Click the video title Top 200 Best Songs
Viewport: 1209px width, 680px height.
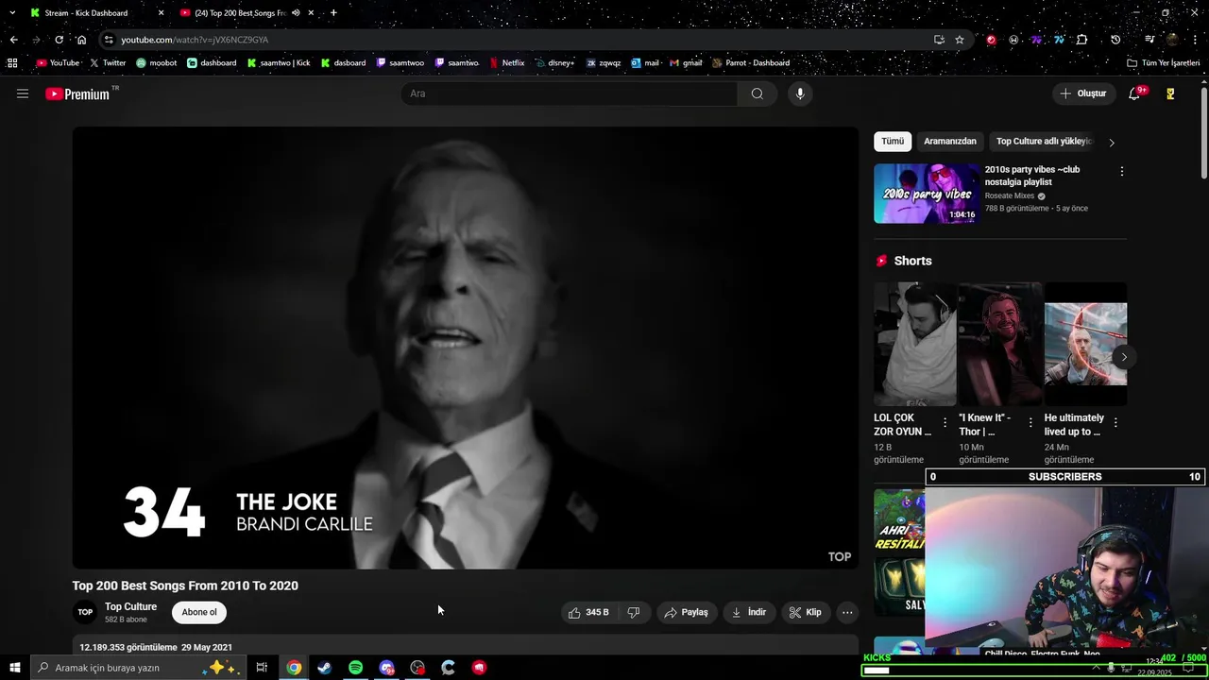pos(185,586)
